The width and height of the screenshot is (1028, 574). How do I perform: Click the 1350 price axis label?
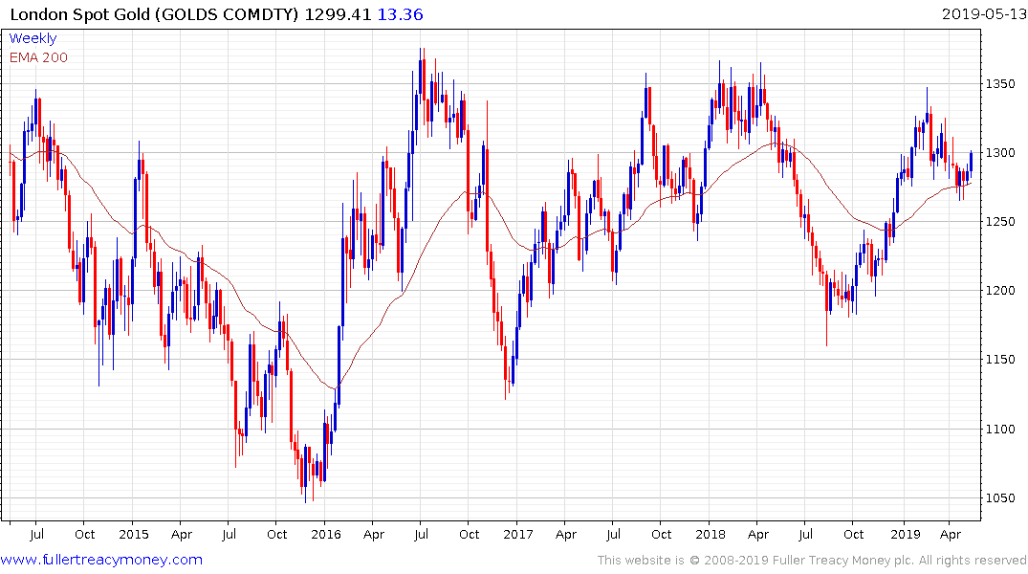click(x=1000, y=84)
